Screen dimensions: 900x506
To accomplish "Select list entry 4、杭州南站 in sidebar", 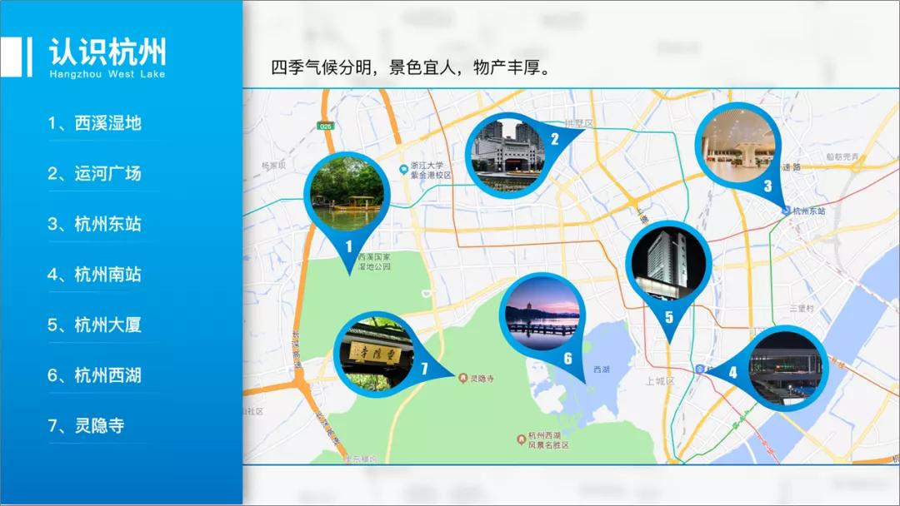I will 97,275.
